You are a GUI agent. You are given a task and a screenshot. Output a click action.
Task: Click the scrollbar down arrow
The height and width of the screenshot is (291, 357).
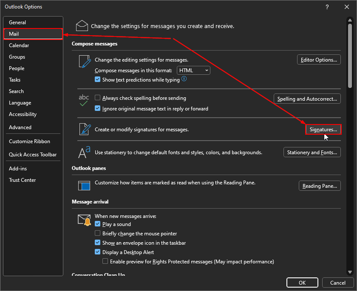pos(350,272)
